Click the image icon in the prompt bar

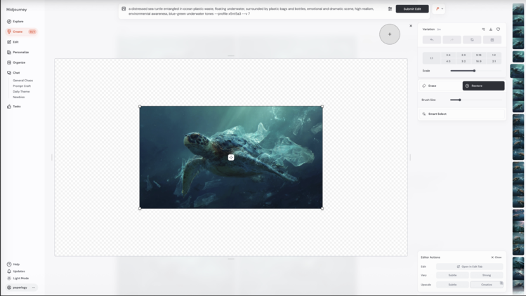point(124,8)
